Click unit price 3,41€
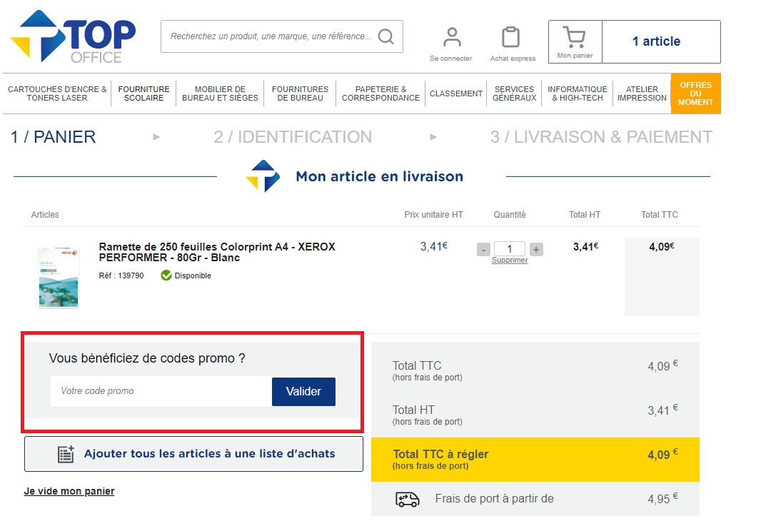The image size is (771, 531). (x=434, y=246)
